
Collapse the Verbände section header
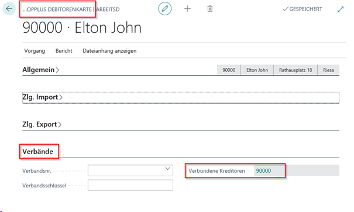tap(37, 152)
